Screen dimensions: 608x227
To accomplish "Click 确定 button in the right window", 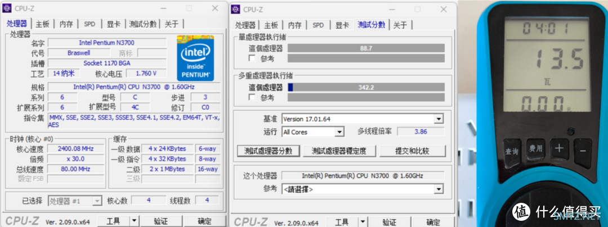I will (x=433, y=222).
